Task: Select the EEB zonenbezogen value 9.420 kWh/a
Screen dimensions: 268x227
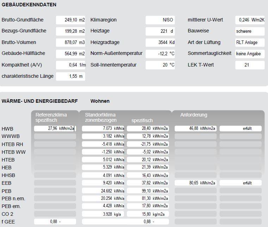Action: click(x=103, y=183)
